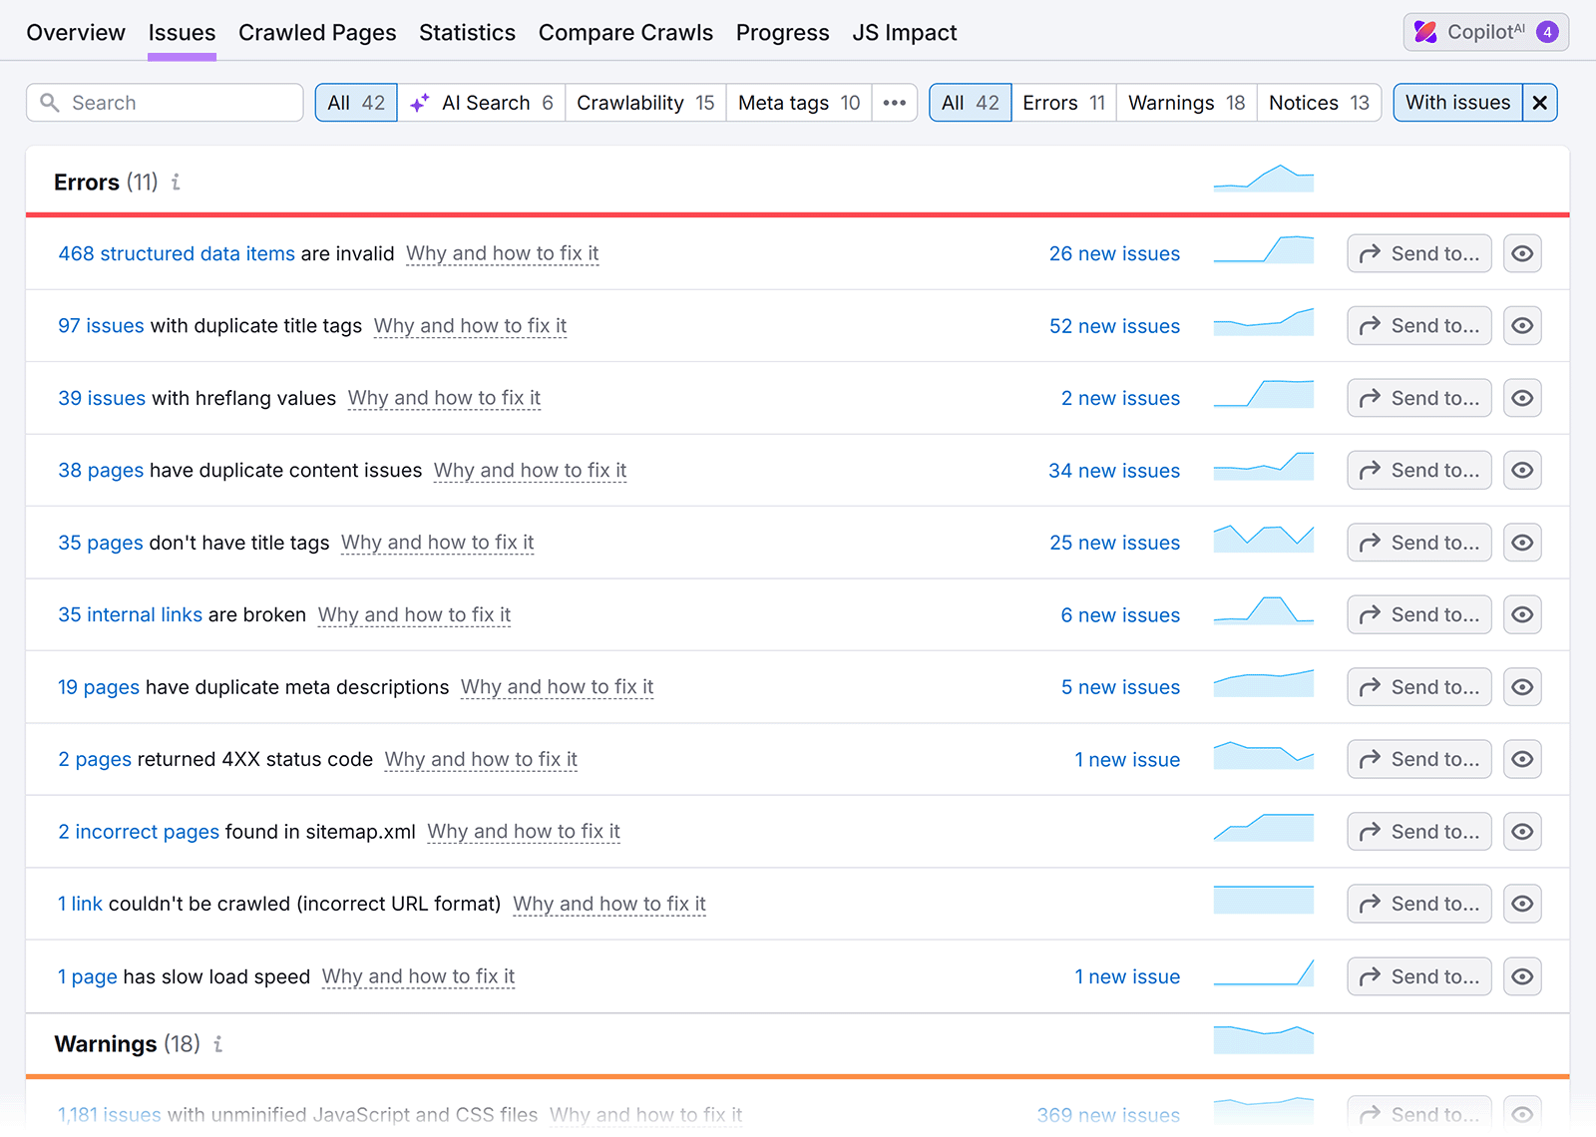View the 52 new issues for duplicate title tags

click(x=1114, y=325)
